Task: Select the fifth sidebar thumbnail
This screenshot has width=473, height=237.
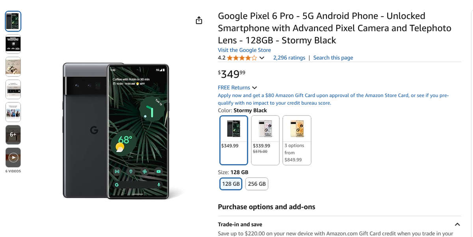Action: (x=13, y=112)
